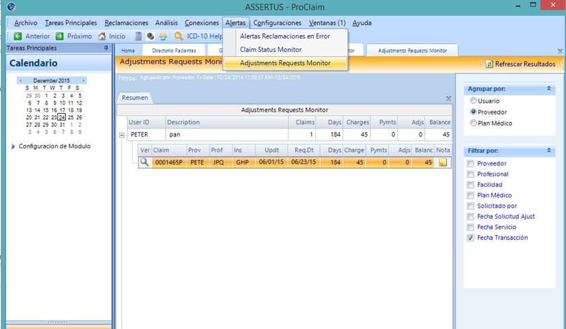Select the Usuario grouping option
The image size is (566, 329).
pyautogui.click(x=473, y=101)
